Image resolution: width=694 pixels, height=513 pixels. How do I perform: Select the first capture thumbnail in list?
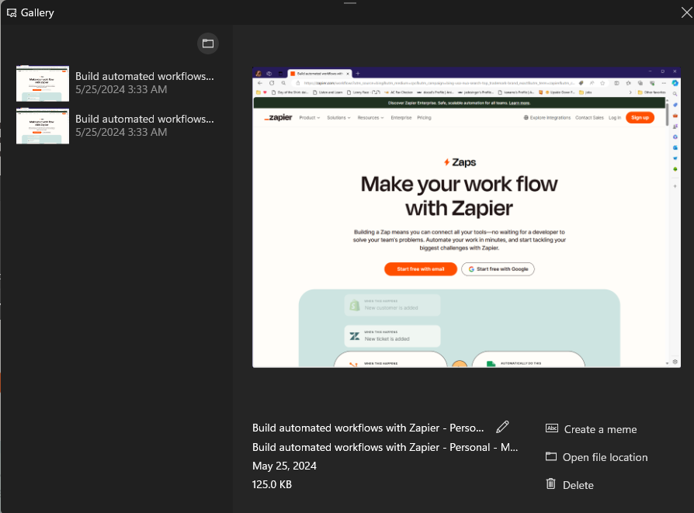pos(43,84)
